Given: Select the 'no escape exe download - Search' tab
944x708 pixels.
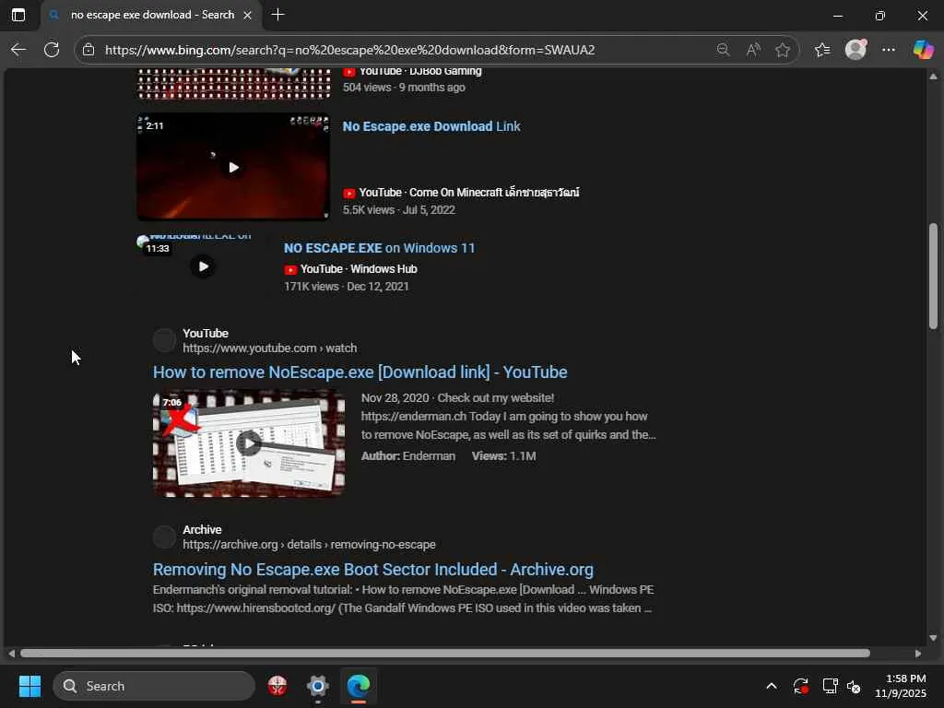Looking at the screenshot, I should 152,15.
